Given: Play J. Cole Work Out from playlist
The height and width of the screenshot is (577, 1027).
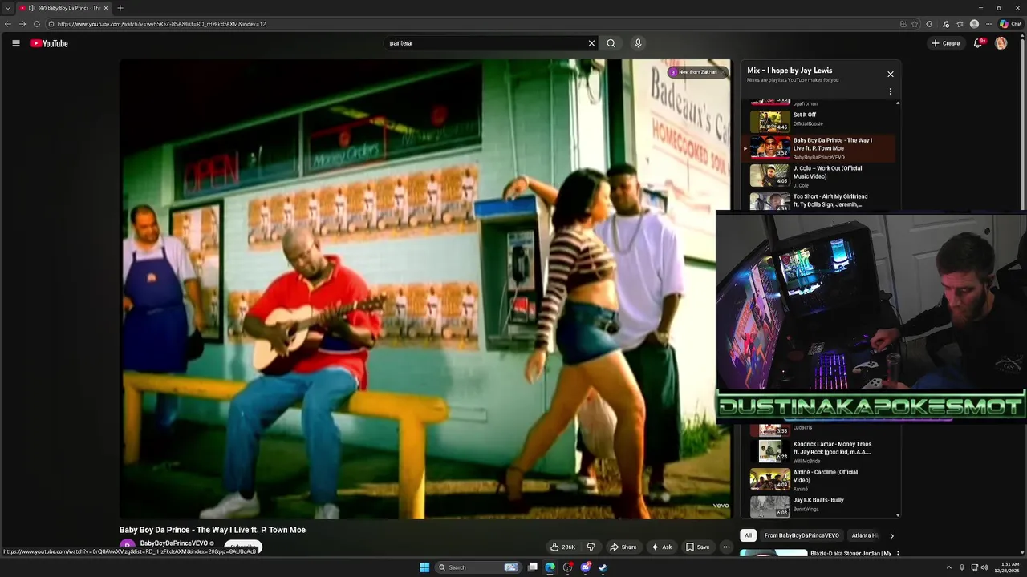Looking at the screenshot, I should (x=820, y=176).
